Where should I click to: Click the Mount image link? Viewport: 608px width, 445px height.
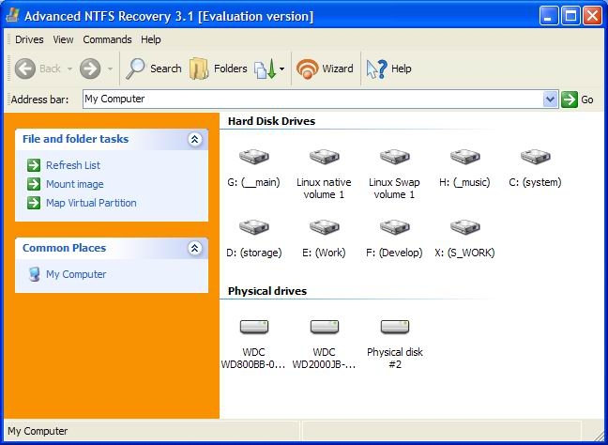[x=74, y=184]
